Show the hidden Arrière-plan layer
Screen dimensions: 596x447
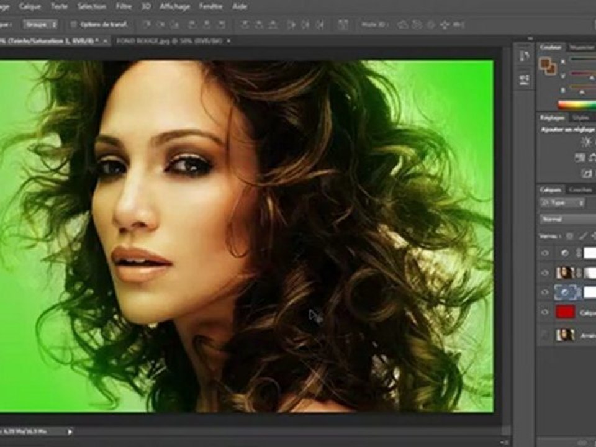544,335
